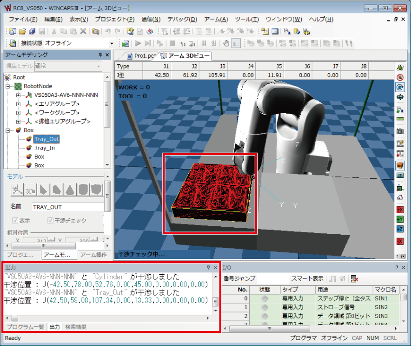Image resolution: width=411 pixels, height=346 pixels.
Task: Click the スマート表示 button in I/O panel
Action: tap(307, 278)
